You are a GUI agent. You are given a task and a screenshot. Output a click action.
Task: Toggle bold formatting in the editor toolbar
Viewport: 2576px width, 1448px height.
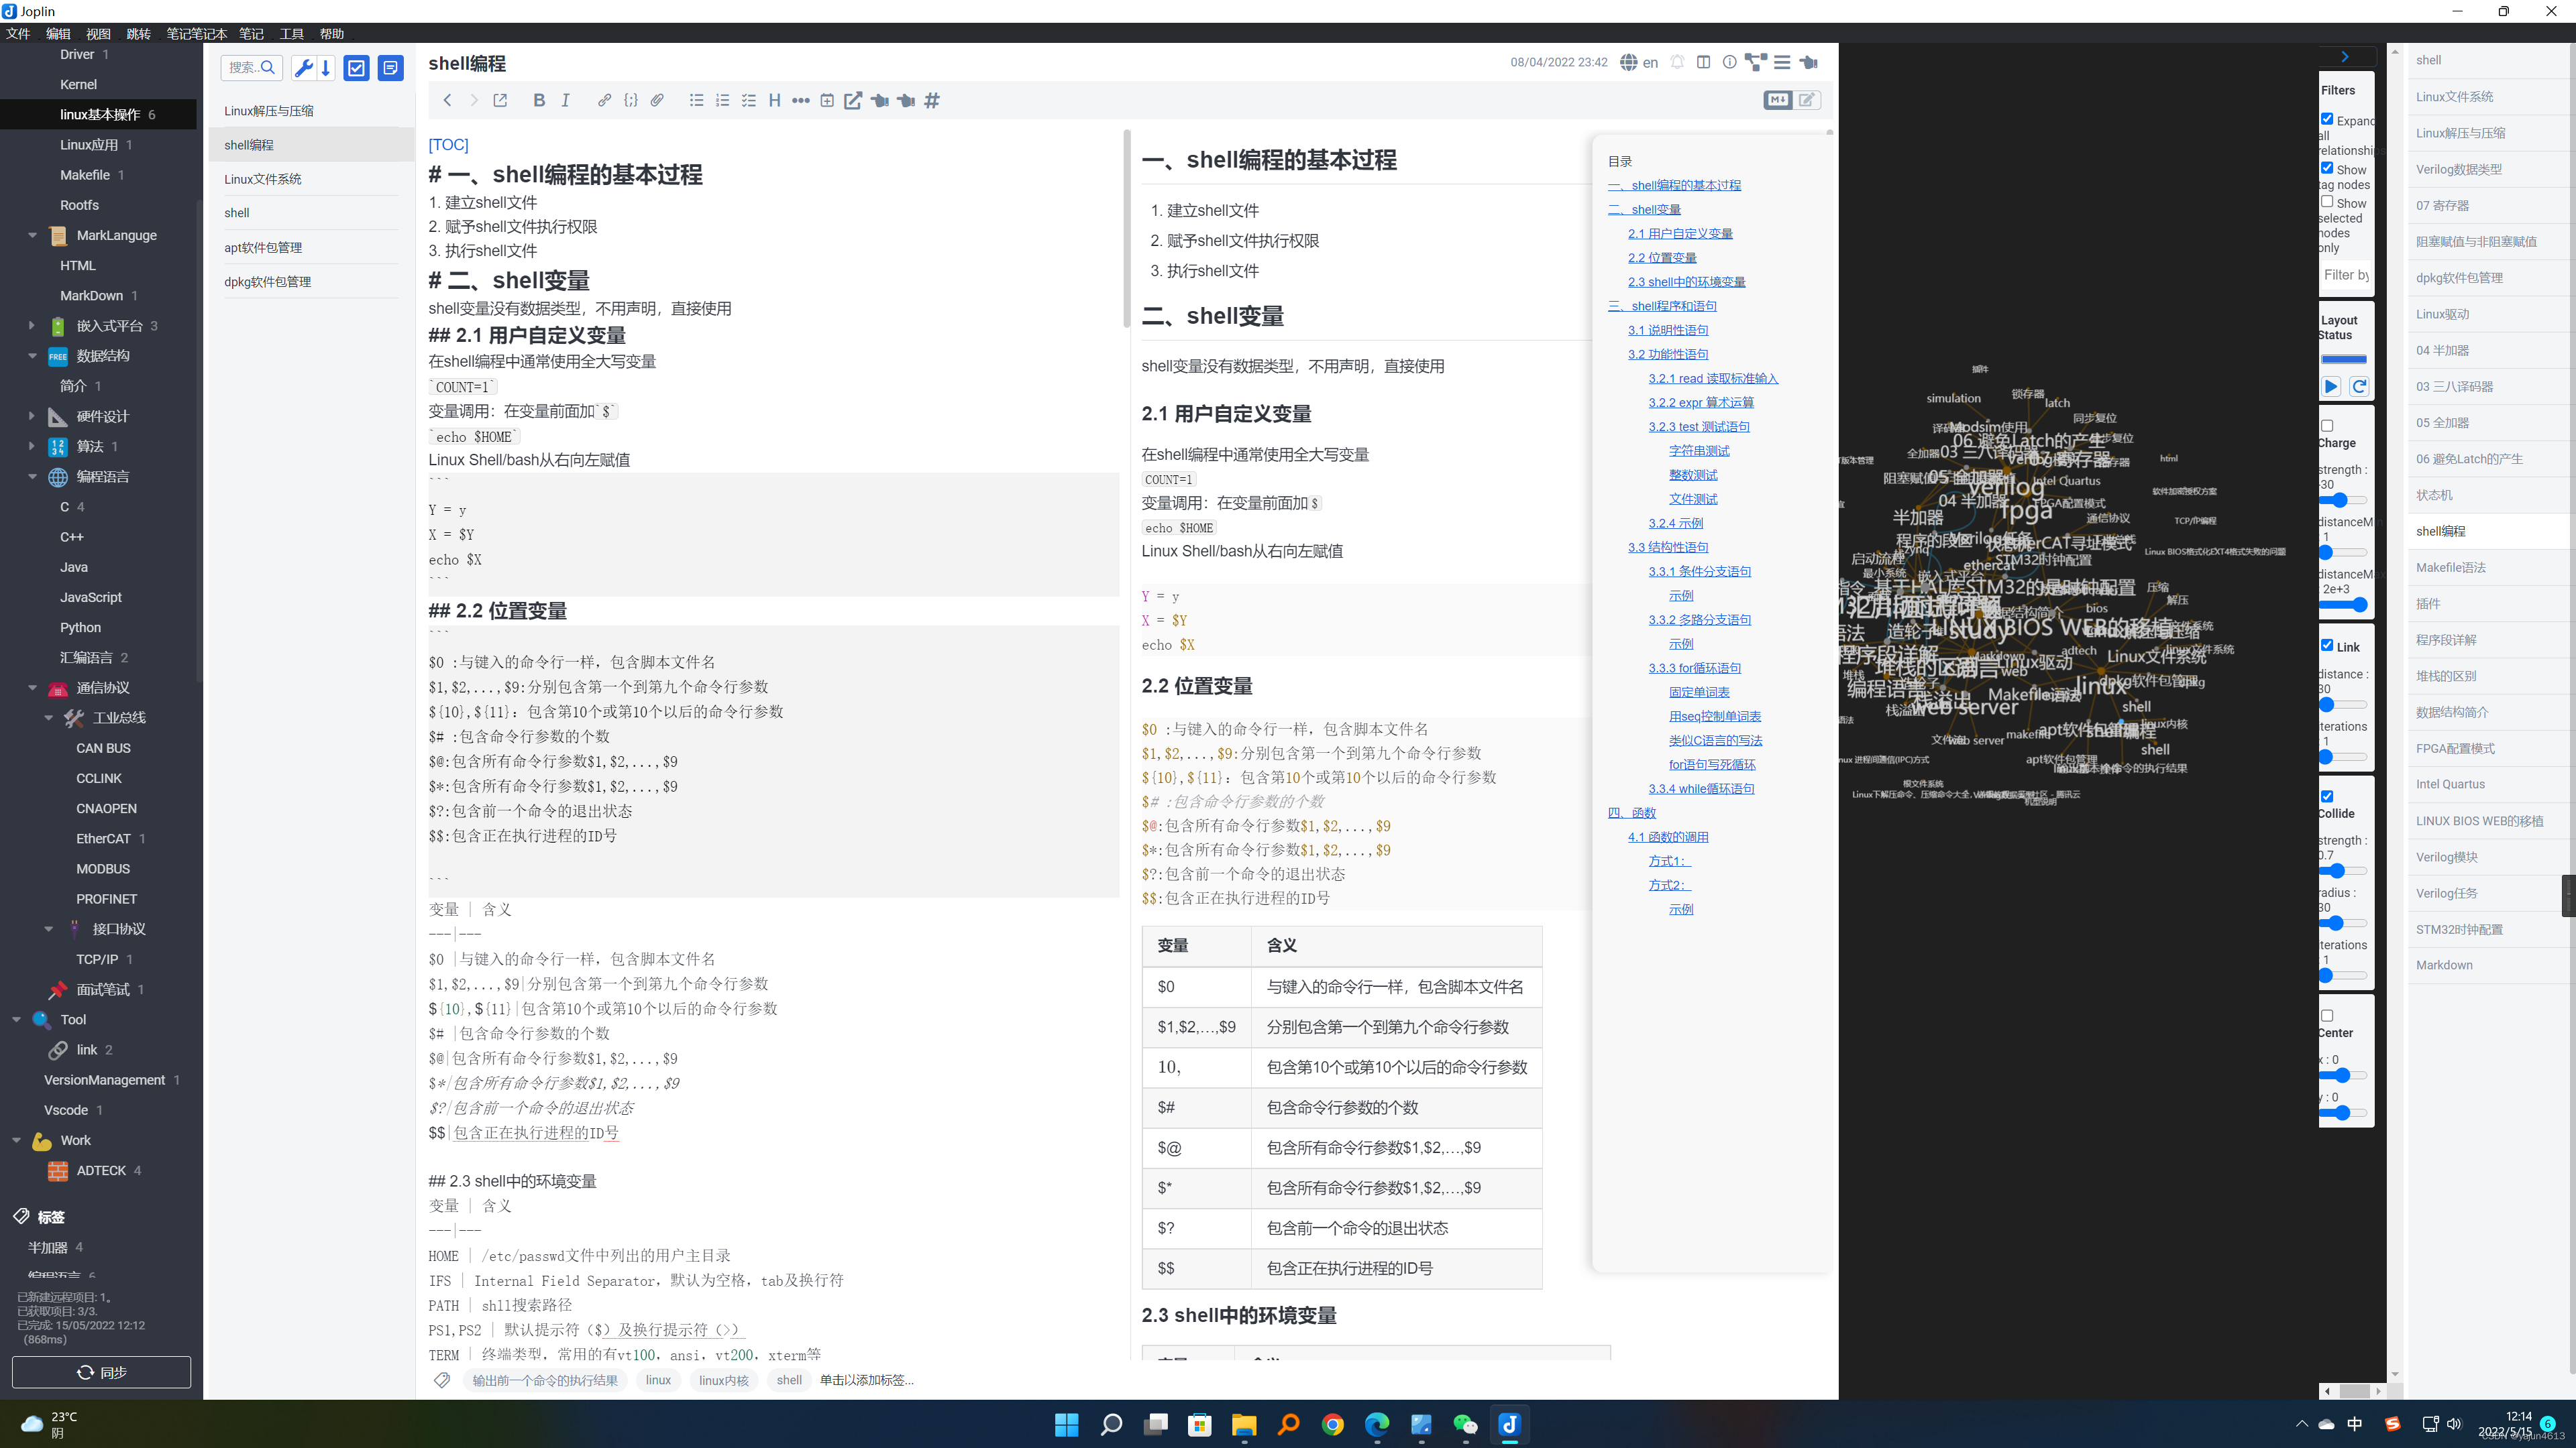539,100
